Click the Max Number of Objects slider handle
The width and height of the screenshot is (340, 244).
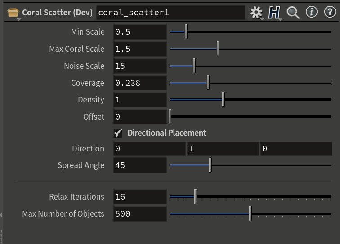tap(250, 214)
